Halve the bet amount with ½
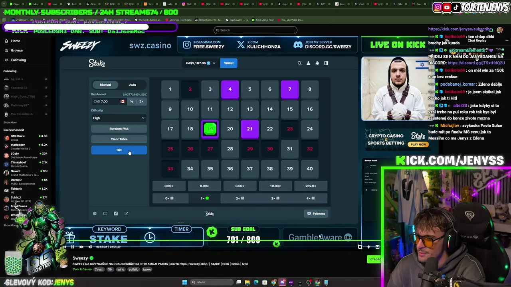The height and width of the screenshot is (287, 511). point(131,102)
